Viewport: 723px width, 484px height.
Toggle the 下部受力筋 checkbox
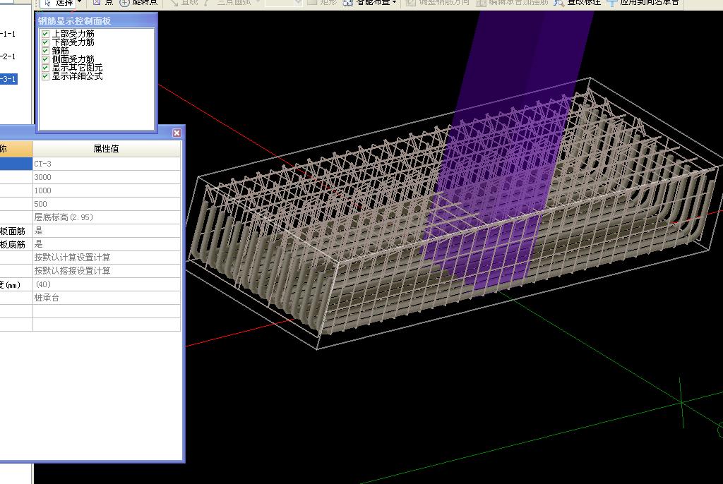(x=46, y=42)
